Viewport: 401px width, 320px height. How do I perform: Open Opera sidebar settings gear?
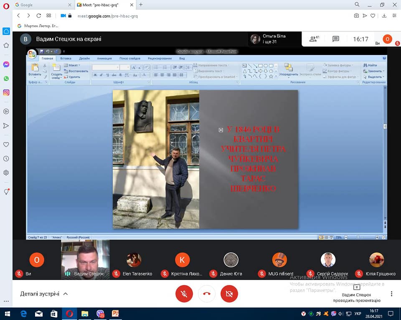[x=6, y=172]
